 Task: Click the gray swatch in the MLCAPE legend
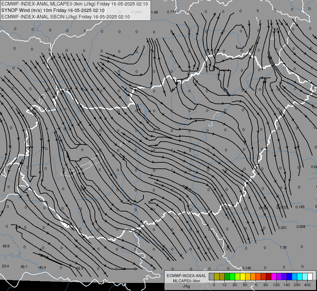click(x=212, y=276)
